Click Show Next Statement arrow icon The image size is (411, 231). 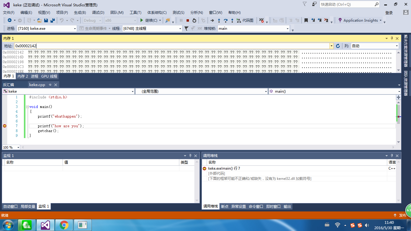point(212,20)
